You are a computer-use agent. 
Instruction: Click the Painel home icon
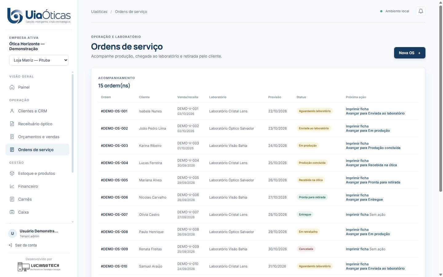coord(12,87)
